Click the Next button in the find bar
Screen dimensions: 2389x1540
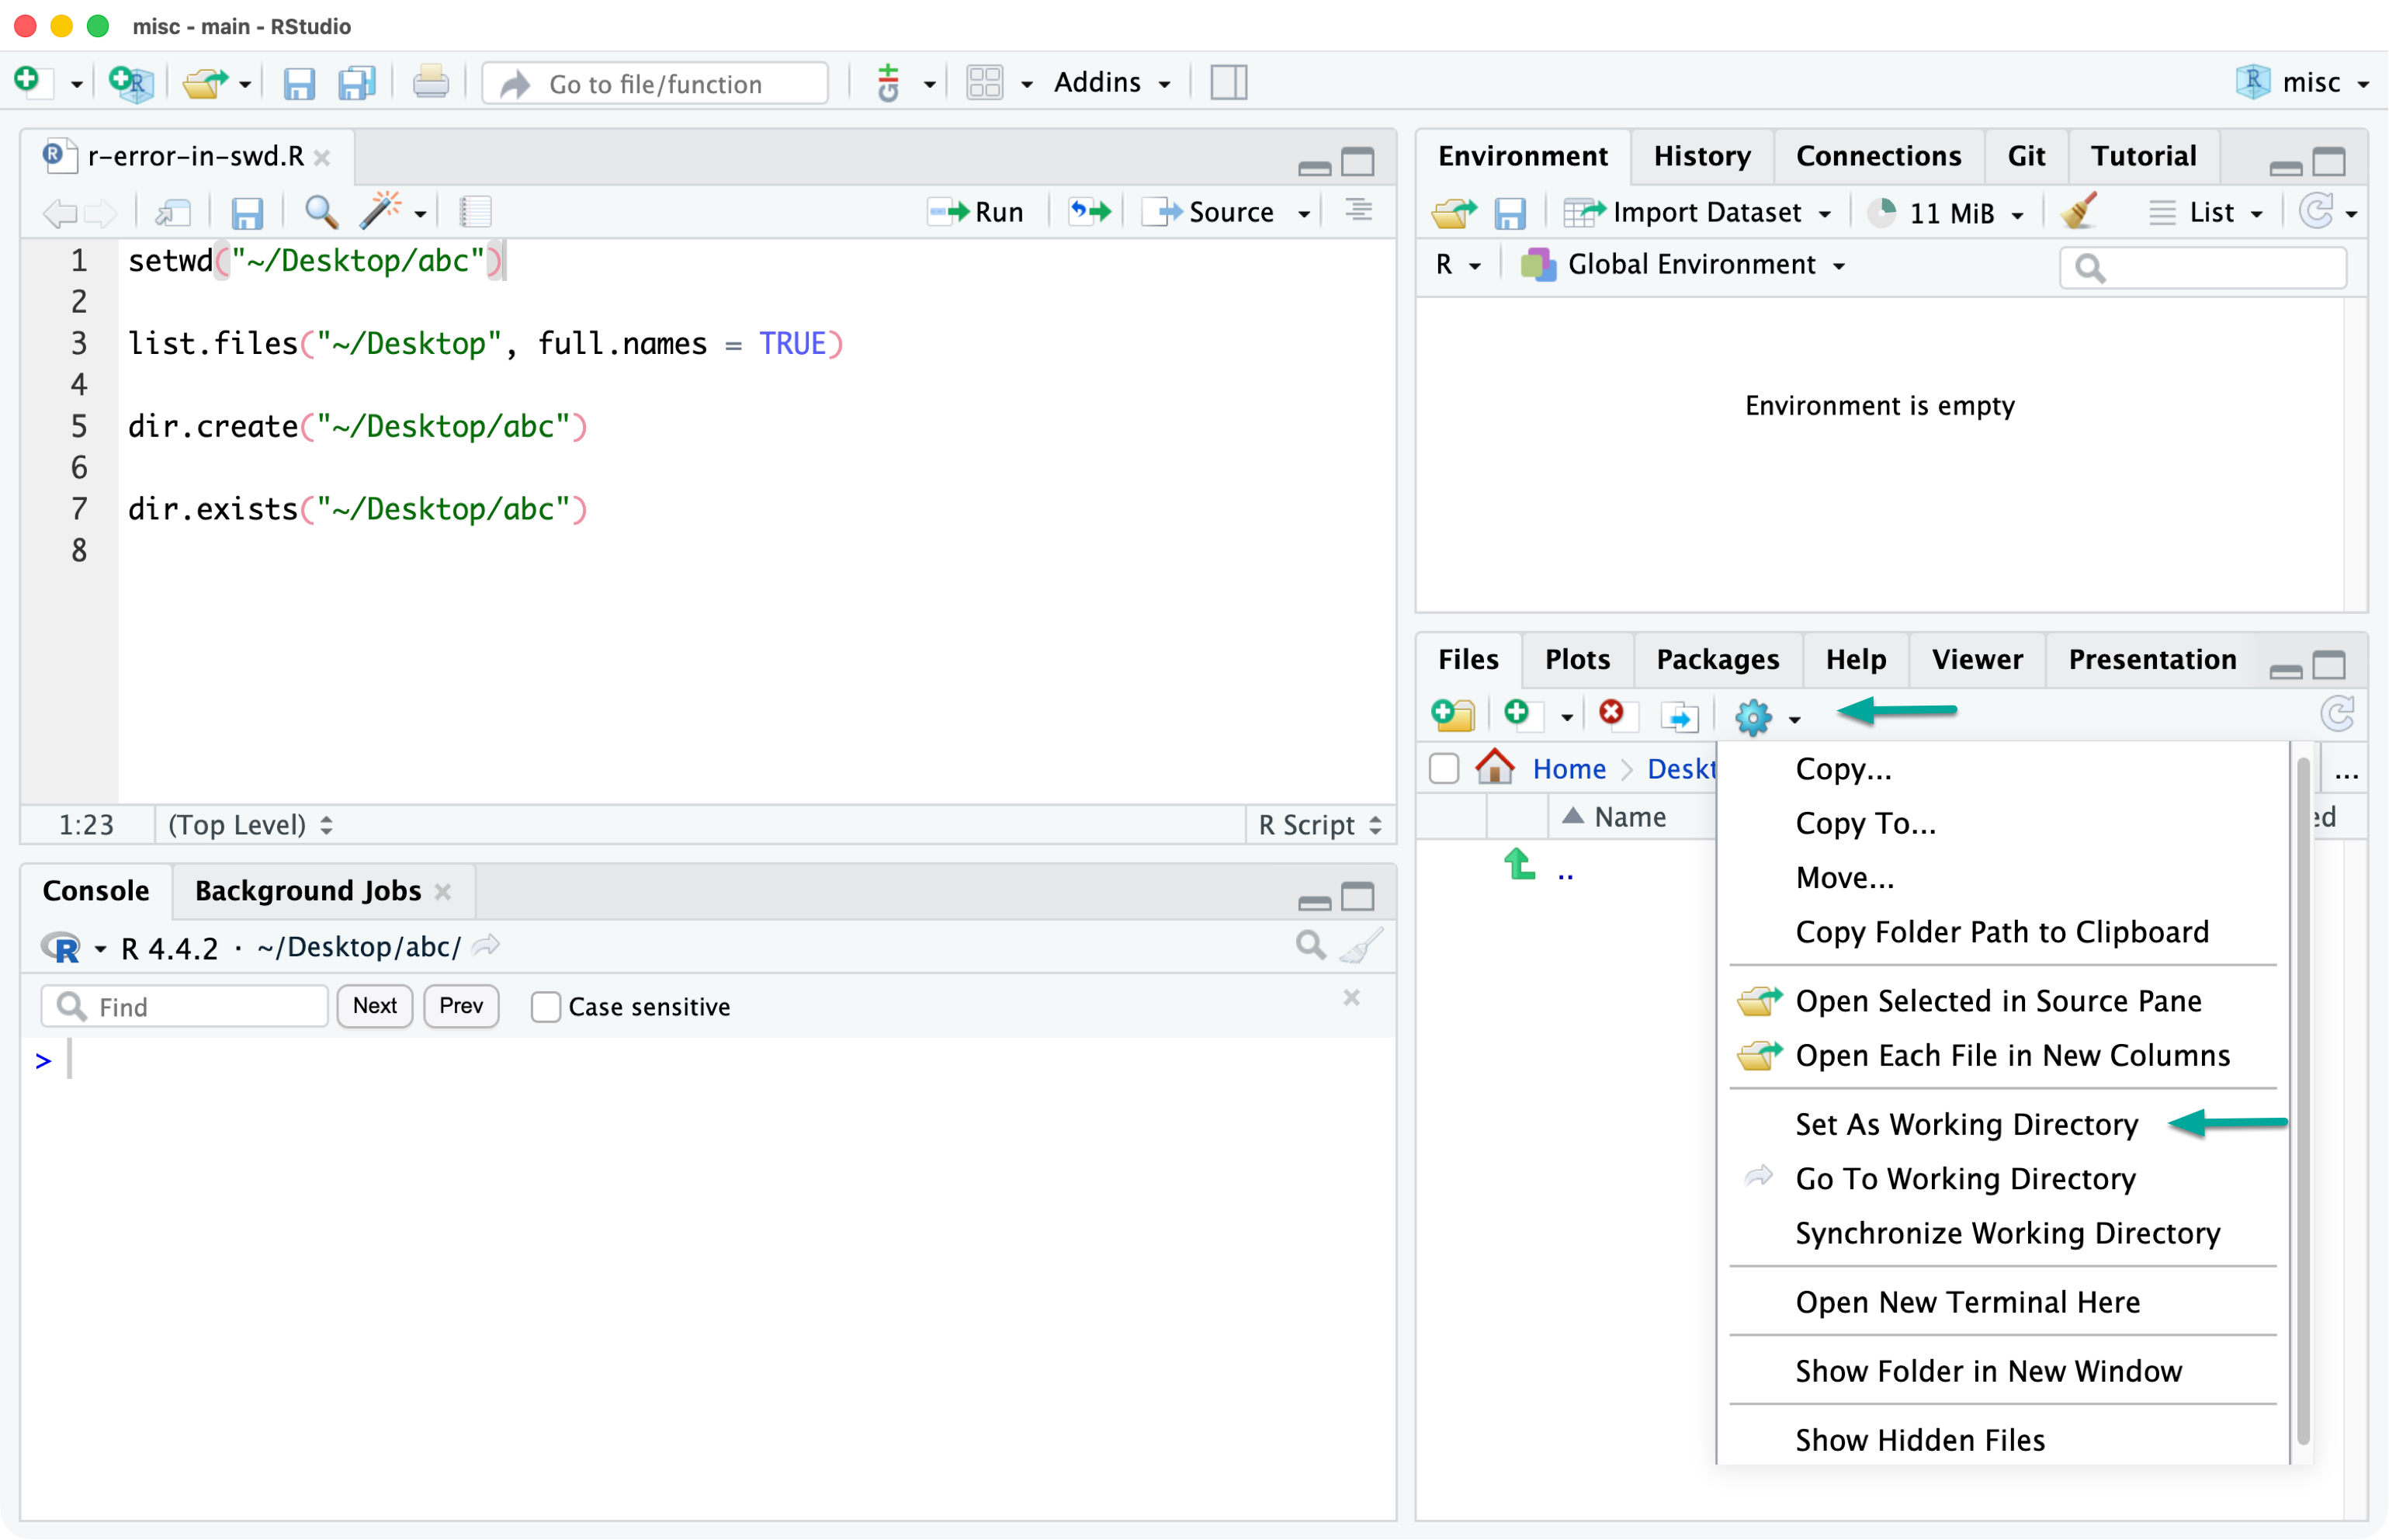click(374, 1006)
